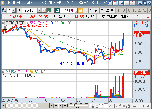
Task: Click the title bar pin icon
Action: pyautogui.click(x=121, y=3)
